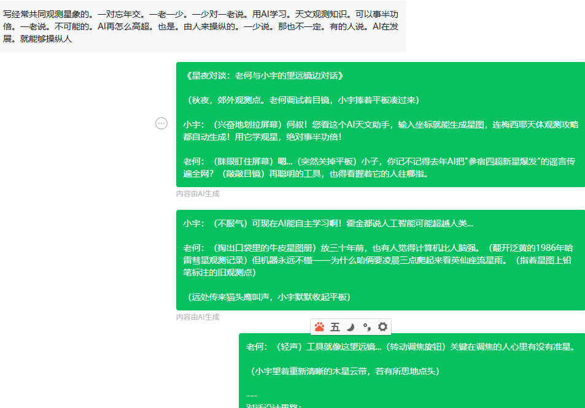Expand the message options via ellipsis button

coord(161,123)
